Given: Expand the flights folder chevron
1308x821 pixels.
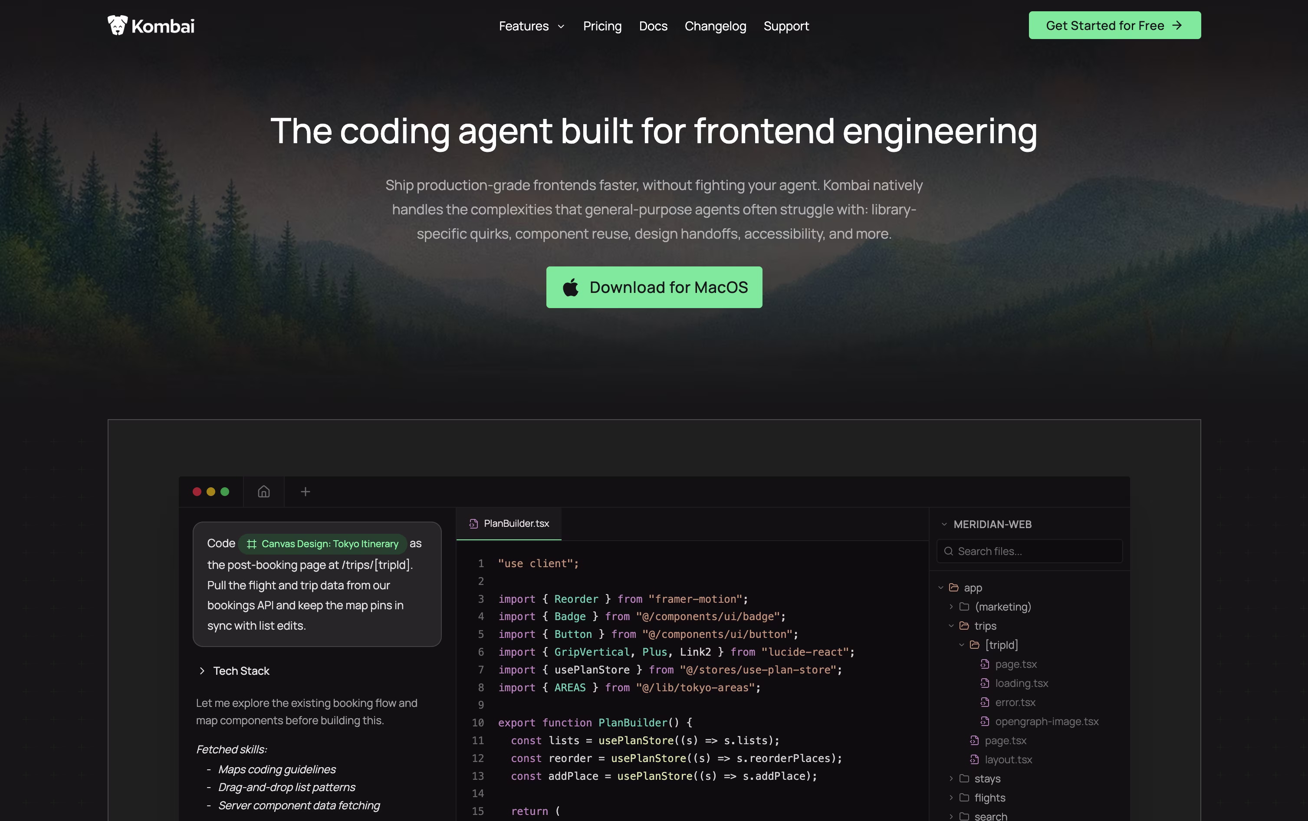Looking at the screenshot, I should pyautogui.click(x=951, y=797).
